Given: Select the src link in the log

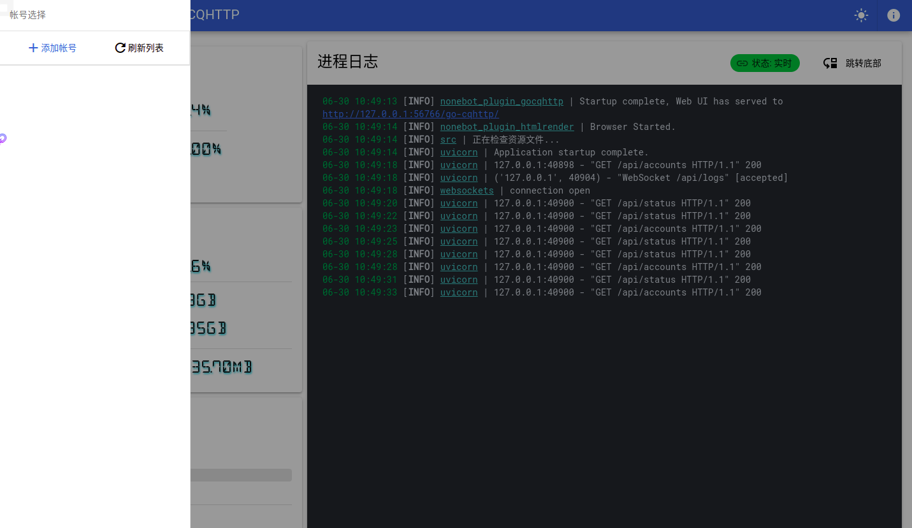Looking at the screenshot, I should click(448, 139).
